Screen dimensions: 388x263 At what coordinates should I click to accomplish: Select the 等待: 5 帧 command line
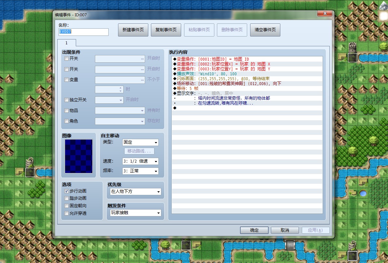coord(247,89)
